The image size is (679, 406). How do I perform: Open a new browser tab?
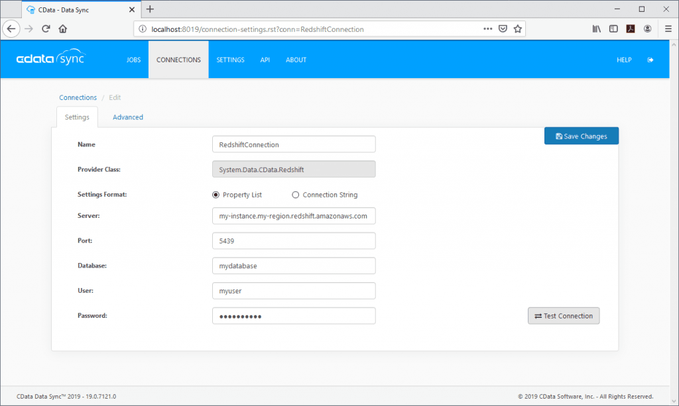[150, 9]
